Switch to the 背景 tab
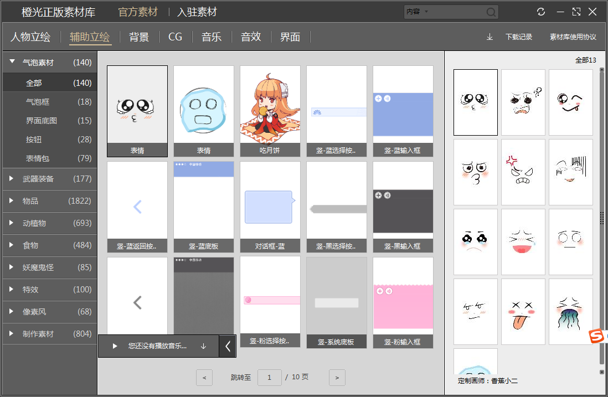This screenshot has width=608, height=397. (x=139, y=37)
